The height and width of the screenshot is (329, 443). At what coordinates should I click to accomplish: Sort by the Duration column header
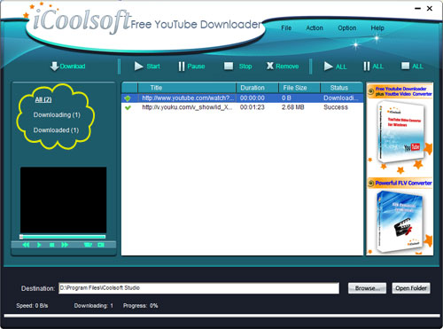257,88
